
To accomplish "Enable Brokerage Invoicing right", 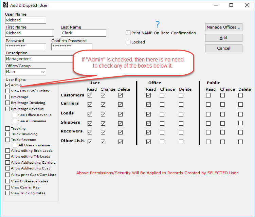I will pyautogui.click(x=8, y=103).
